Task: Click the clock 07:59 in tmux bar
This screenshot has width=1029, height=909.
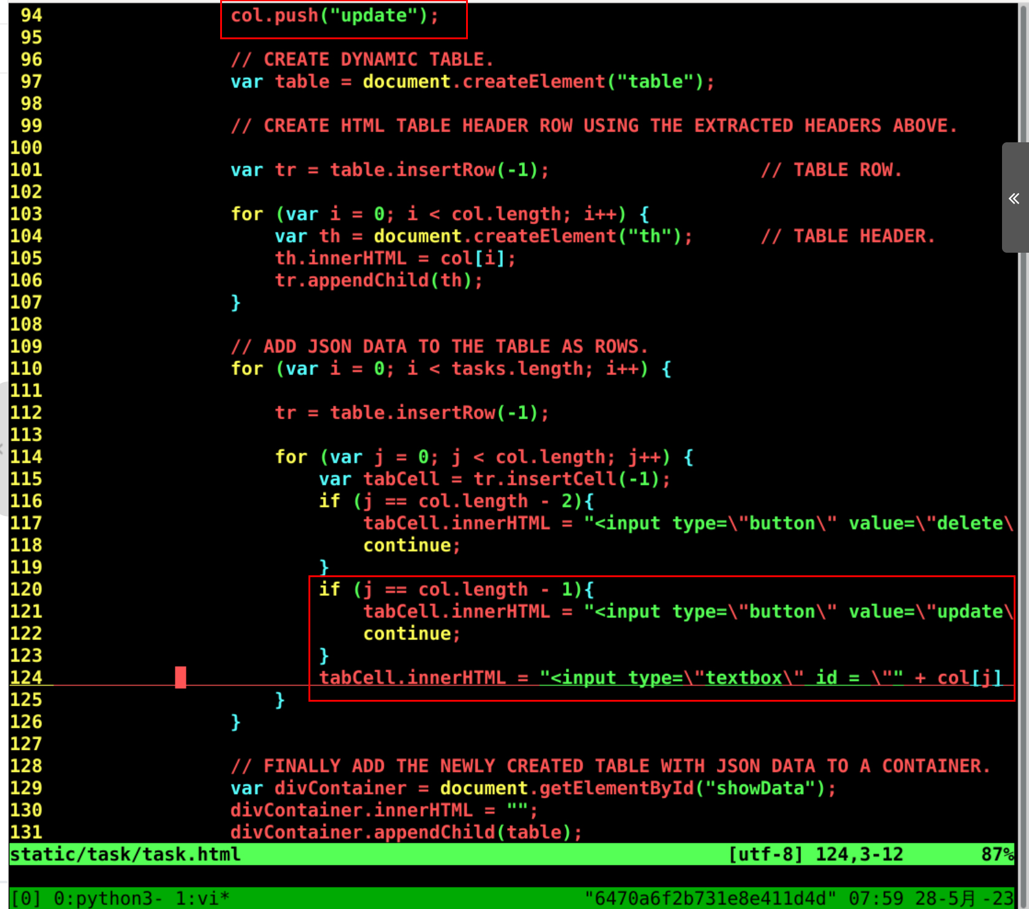Action: (x=876, y=899)
